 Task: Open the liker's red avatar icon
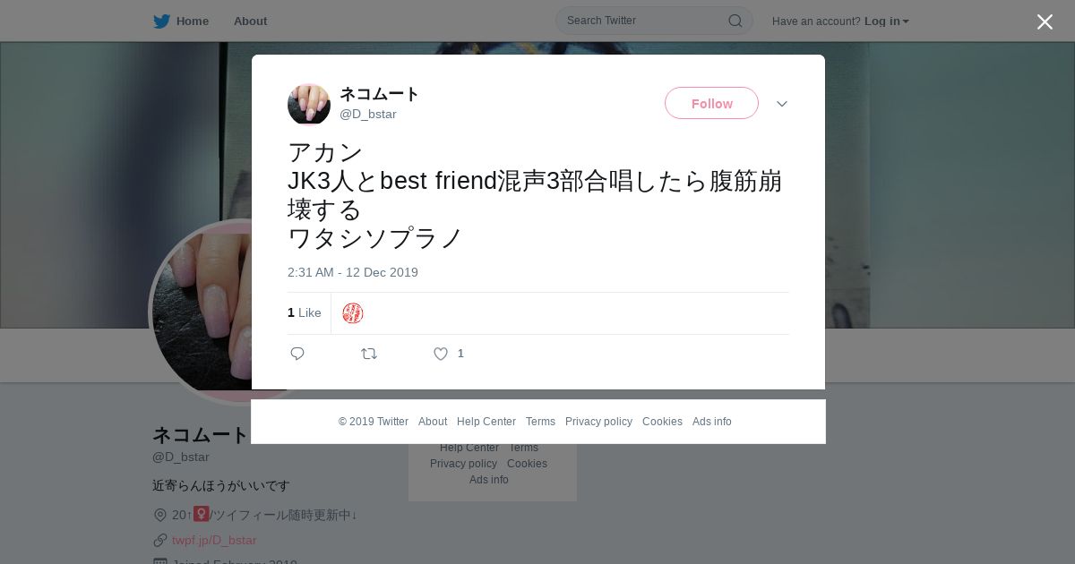point(353,313)
